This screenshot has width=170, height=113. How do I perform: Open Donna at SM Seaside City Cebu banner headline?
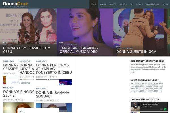pyautogui.click(x=27, y=50)
